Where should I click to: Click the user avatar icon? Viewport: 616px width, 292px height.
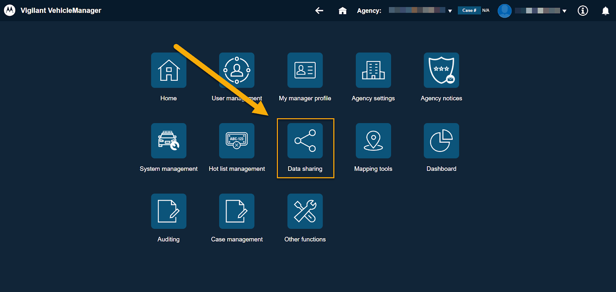(505, 11)
